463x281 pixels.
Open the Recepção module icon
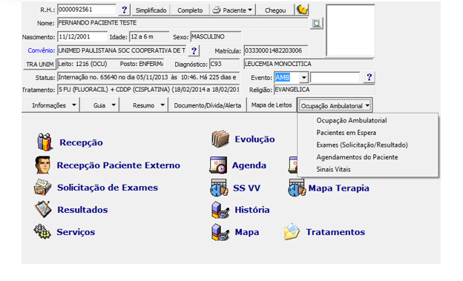point(45,142)
